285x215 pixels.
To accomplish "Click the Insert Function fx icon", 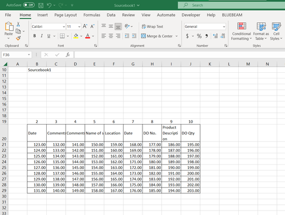I will click(68, 55).
